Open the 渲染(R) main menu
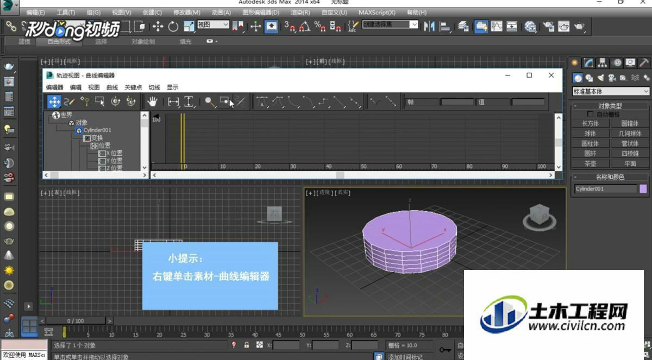652x360 pixels. (x=300, y=12)
